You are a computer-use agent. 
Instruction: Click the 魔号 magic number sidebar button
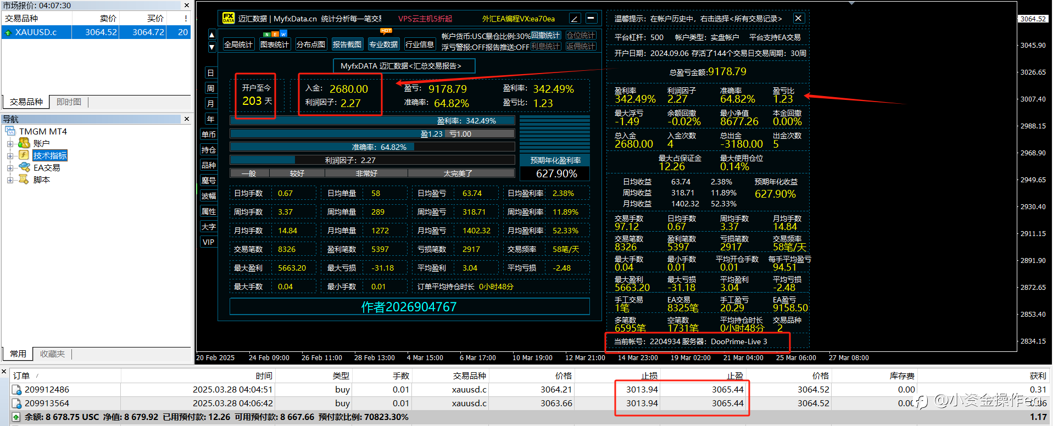[209, 181]
